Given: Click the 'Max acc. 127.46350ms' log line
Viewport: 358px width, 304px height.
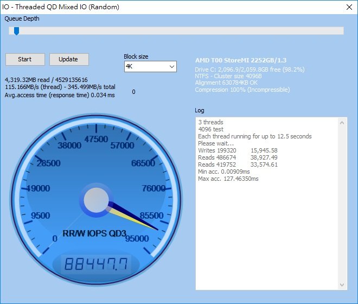Looking at the screenshot, I should coord(228,179).
